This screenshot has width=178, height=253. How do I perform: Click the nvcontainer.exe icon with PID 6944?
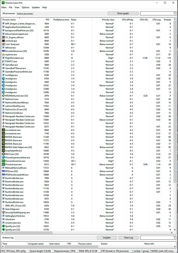pyautogui.click(x=3, y=130)
